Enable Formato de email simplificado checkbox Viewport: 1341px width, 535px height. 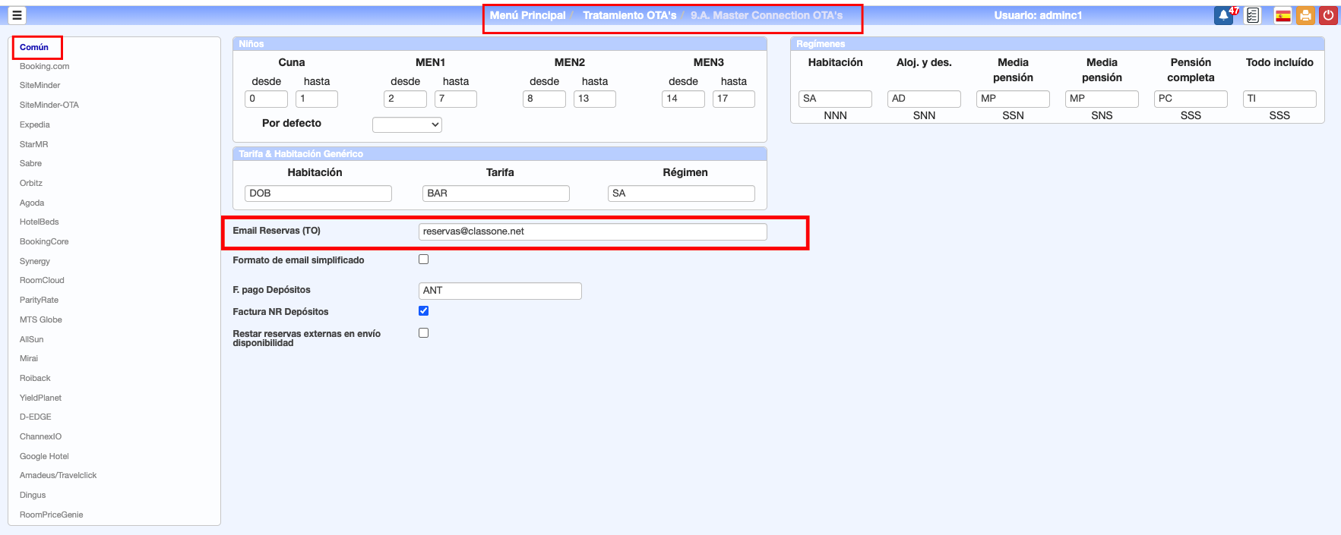pyautogui.click(x=424, y=260)
